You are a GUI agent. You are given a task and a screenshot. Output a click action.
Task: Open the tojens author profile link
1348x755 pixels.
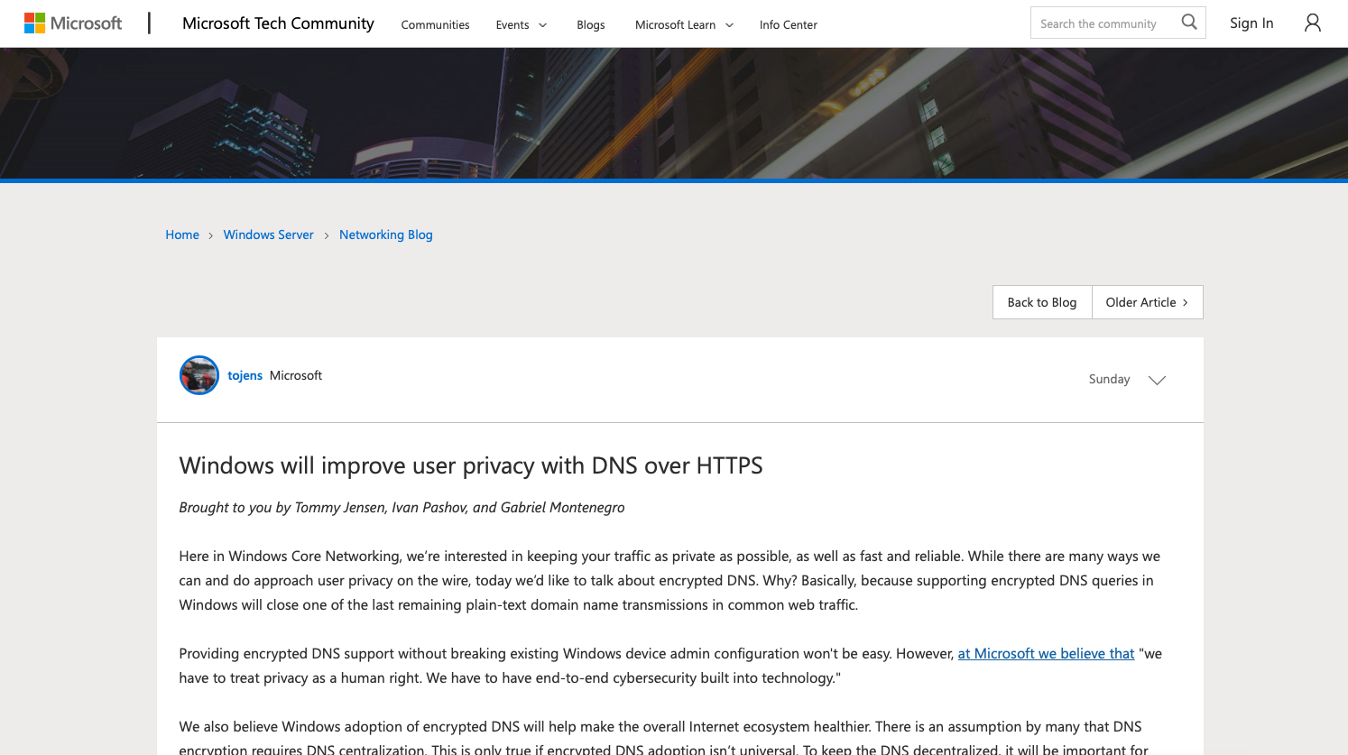click(245, 375)
